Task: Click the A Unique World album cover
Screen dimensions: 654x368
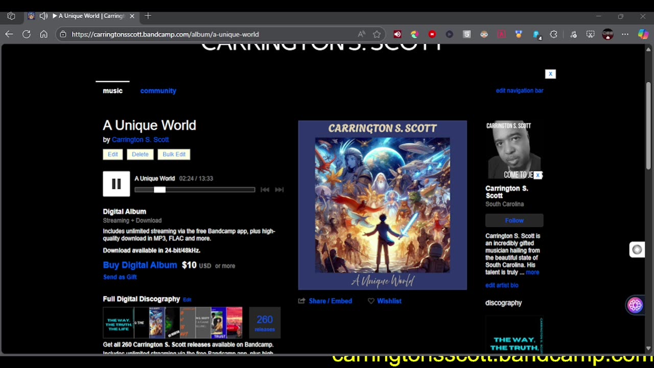Action: pos(383,205)
